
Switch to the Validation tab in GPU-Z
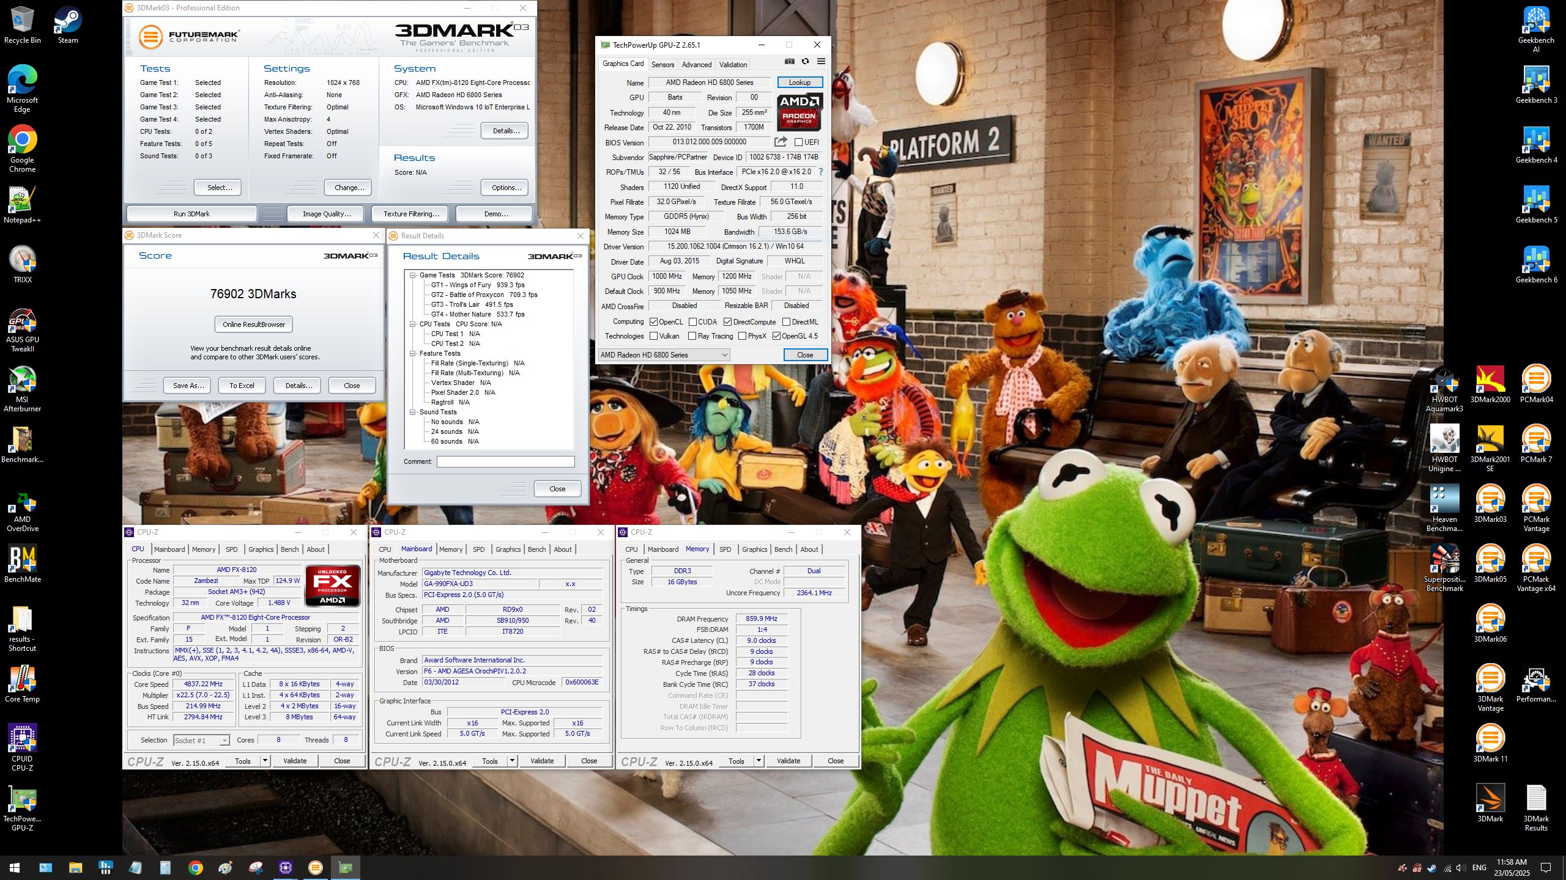tap(733, 65)
